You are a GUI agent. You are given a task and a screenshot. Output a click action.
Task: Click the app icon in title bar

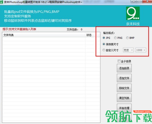tap(2, 2)
